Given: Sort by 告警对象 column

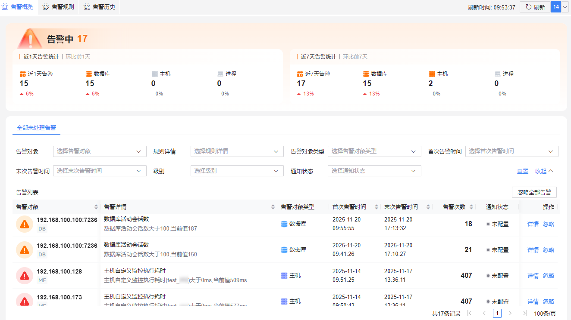Looking at the screenshot, I should pyautogui.click(x=96, y=207).
